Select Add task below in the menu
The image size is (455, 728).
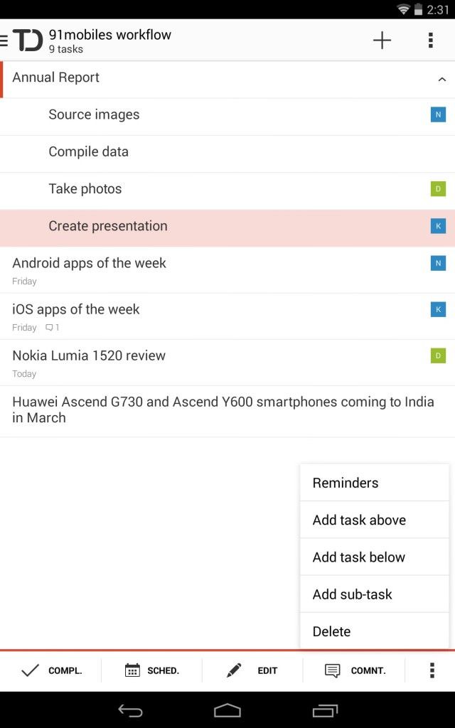pos(374,557)
